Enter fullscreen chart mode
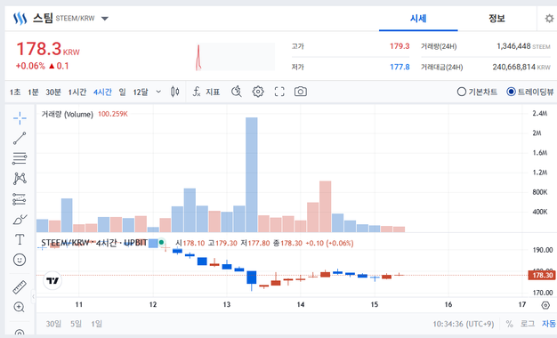The height and width of the screenshot is (338, 557). [x=279, y=92]
